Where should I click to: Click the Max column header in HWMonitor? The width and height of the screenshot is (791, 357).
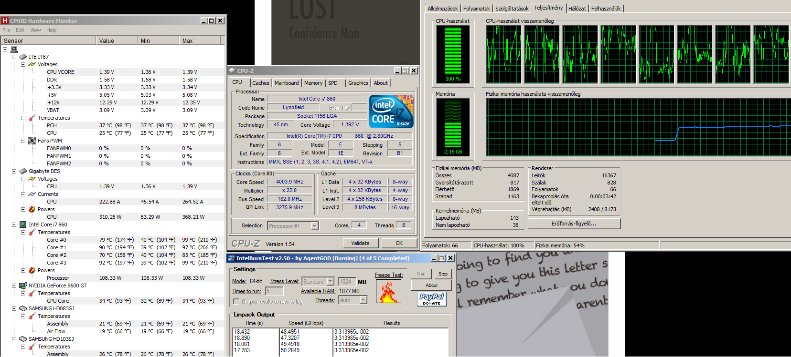[x=200, y=41]
